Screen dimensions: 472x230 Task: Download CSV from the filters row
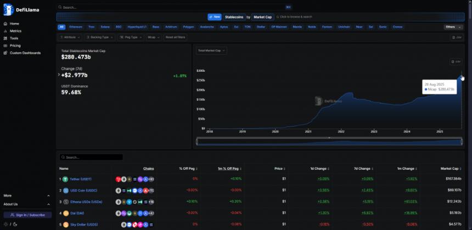[x=457, y=38]
